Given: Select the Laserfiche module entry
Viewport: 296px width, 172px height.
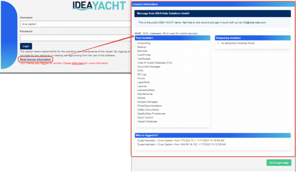Looking at the screenshot, I should pyautogui.click(x=143, y=82).
